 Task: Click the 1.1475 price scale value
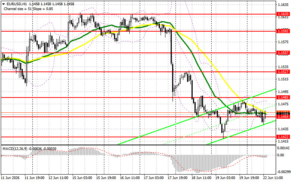point(284,104)
